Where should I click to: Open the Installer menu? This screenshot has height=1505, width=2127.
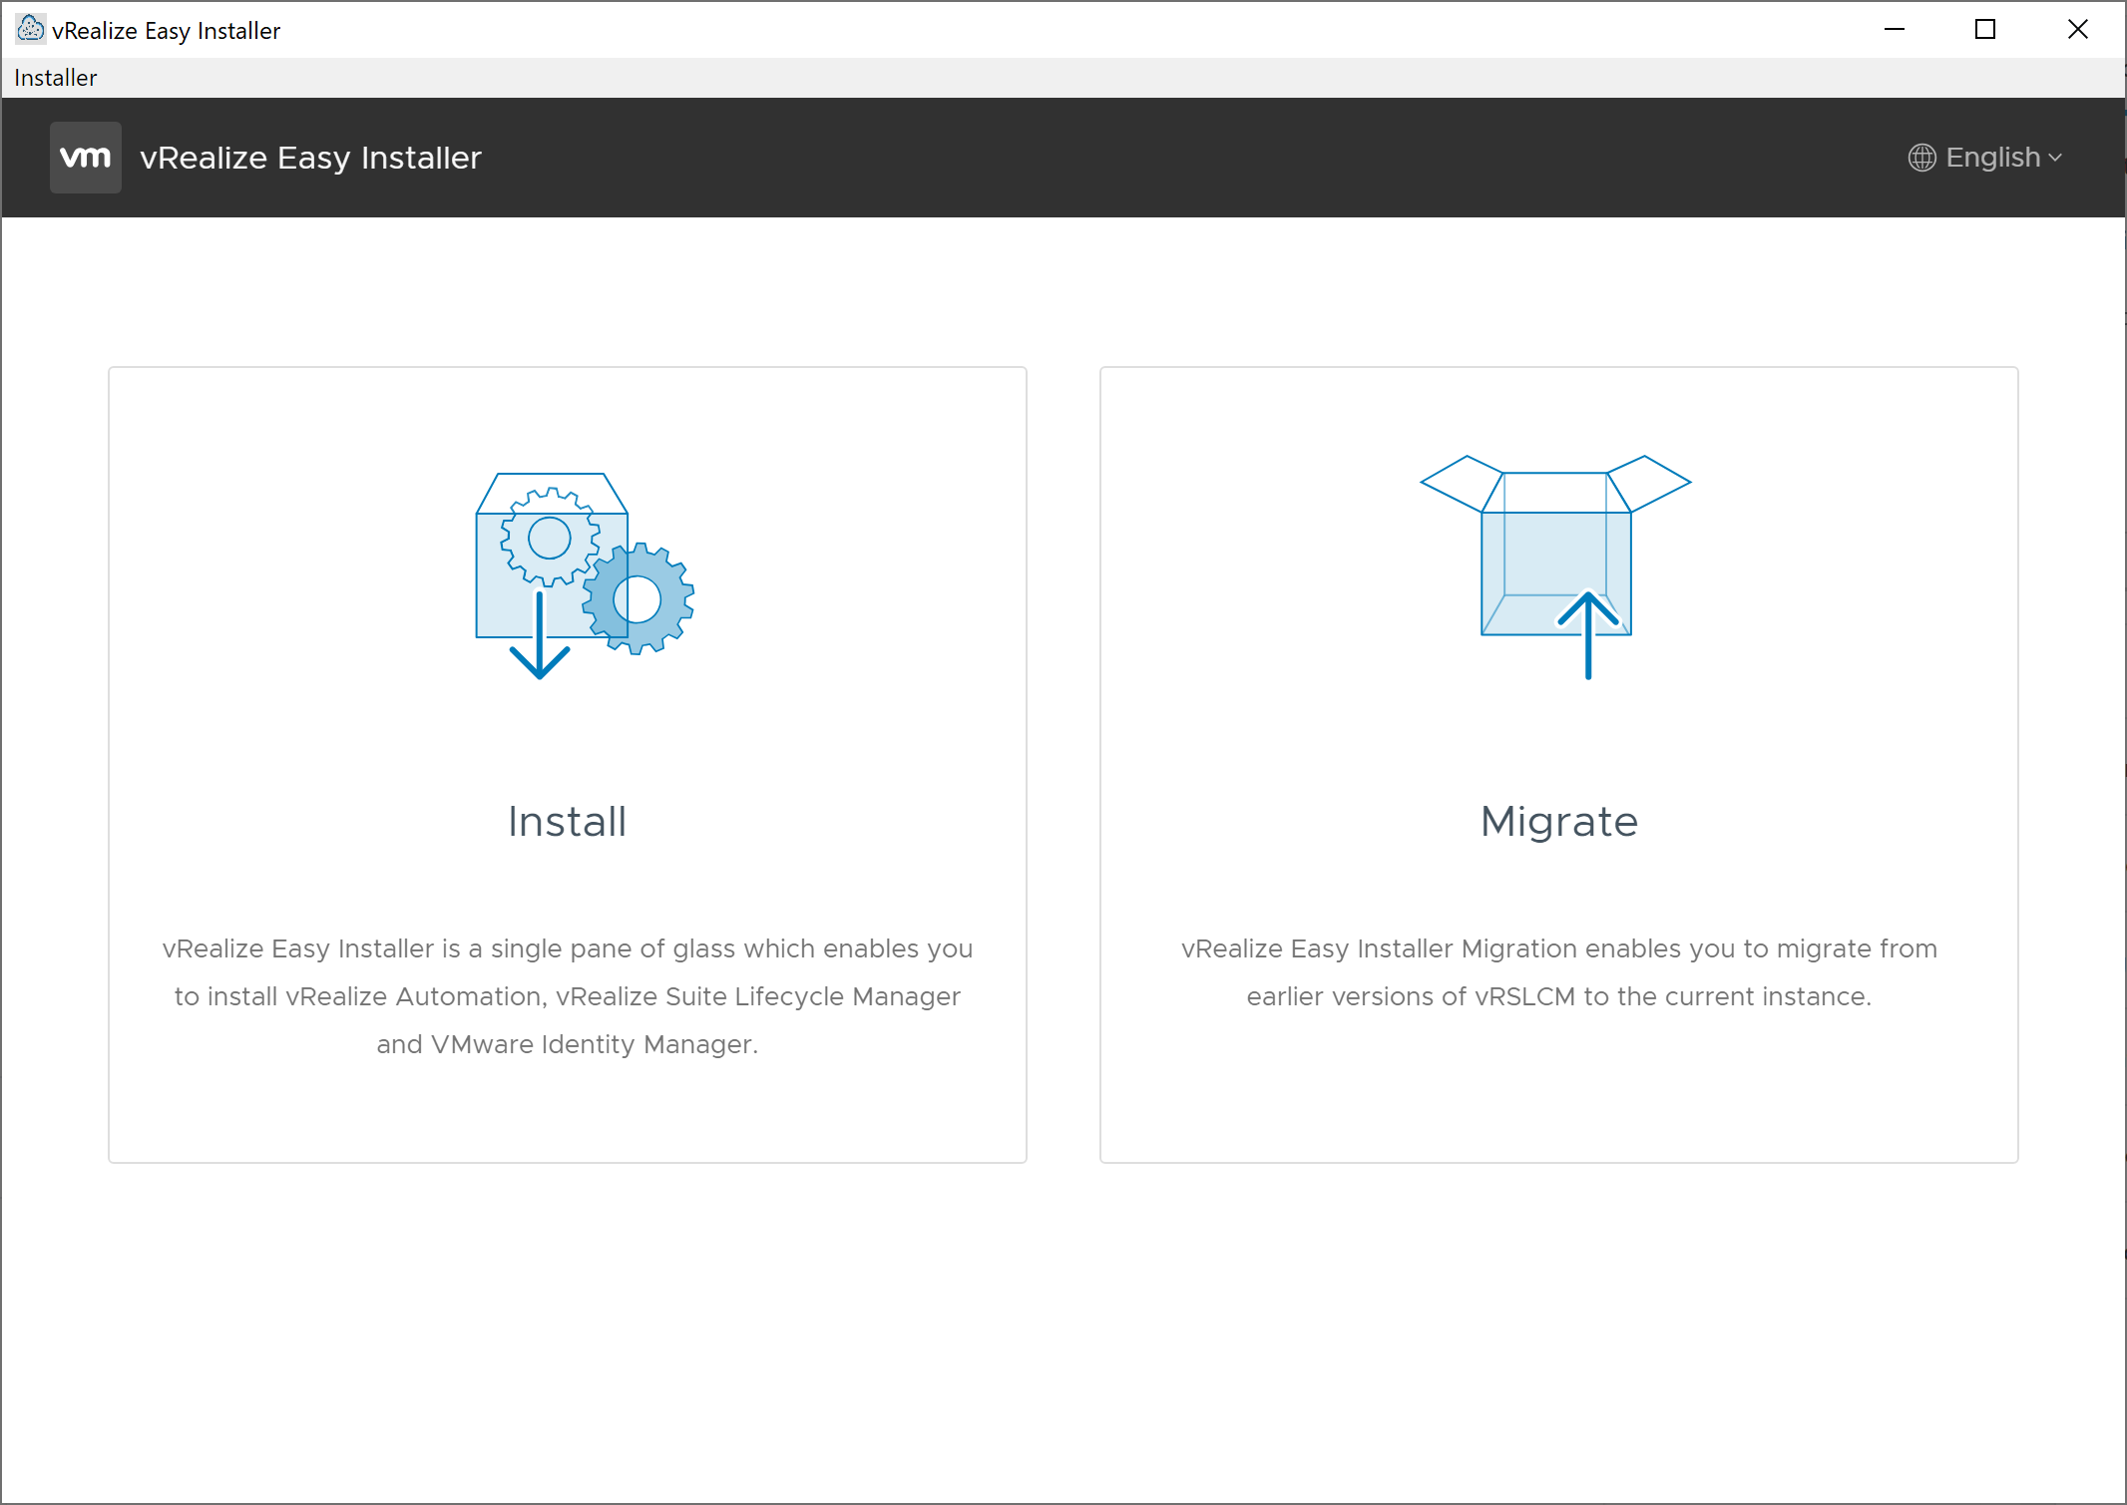[x=56, y=78]
